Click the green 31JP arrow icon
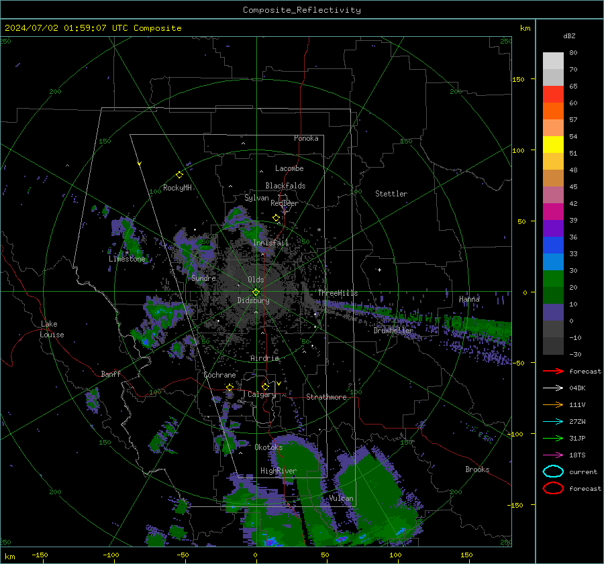The height and width of the screenshot is (564, 604). [x=553, y=438]
